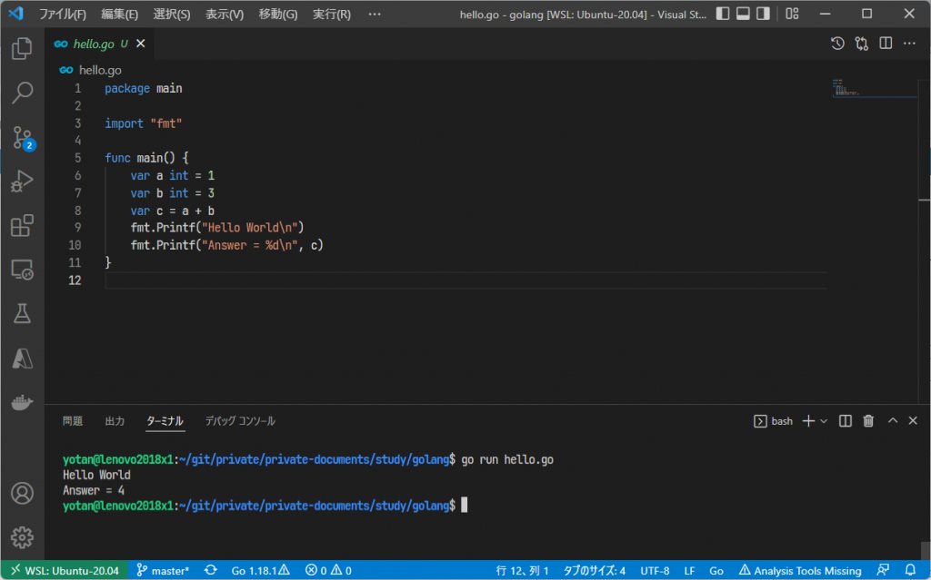
Task: Select the bash terminal entry
Action: point(773,421)
